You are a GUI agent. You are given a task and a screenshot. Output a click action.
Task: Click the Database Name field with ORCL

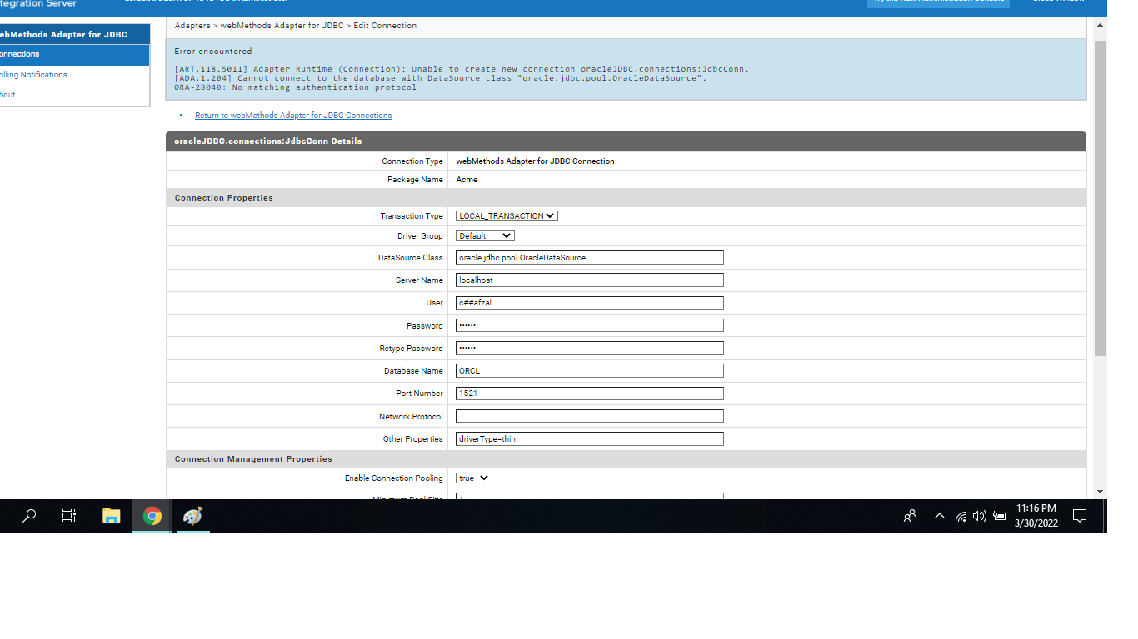(590, 371)
